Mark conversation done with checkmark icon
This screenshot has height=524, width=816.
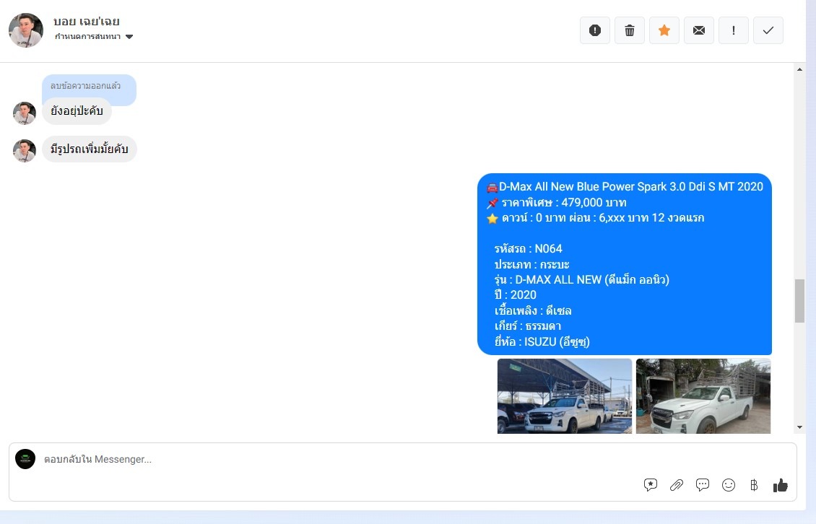[768, 30]
